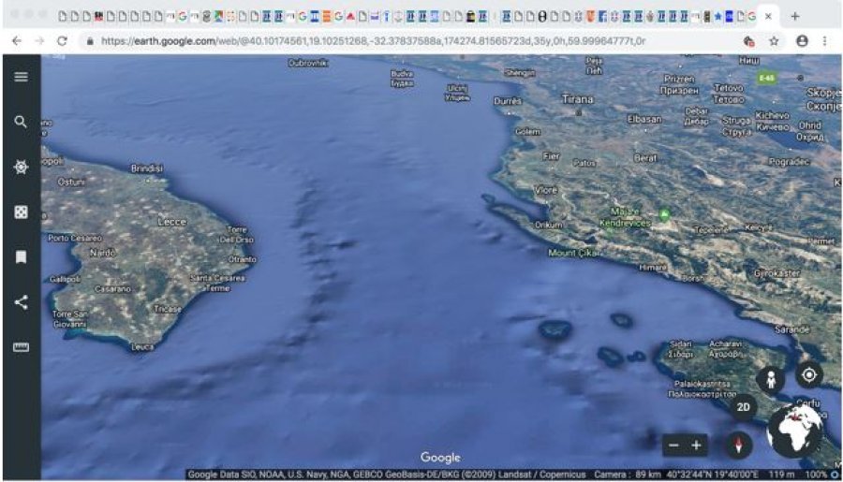Fly to my location target icon
This screenshot has width=843, height=482.
tap(808, 374)
